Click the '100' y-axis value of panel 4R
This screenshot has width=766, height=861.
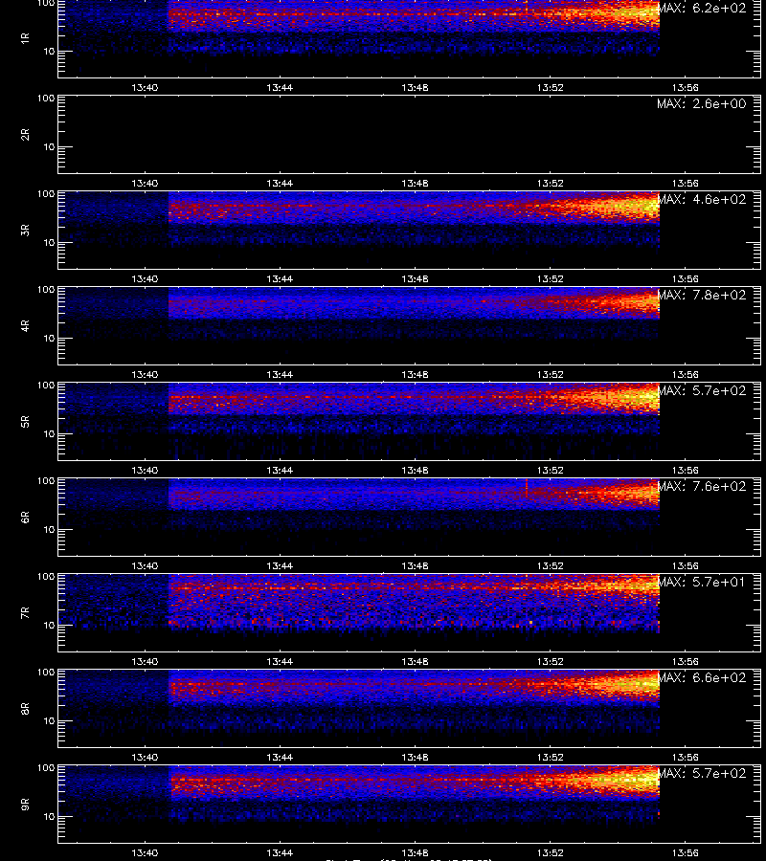pos(46,289)
